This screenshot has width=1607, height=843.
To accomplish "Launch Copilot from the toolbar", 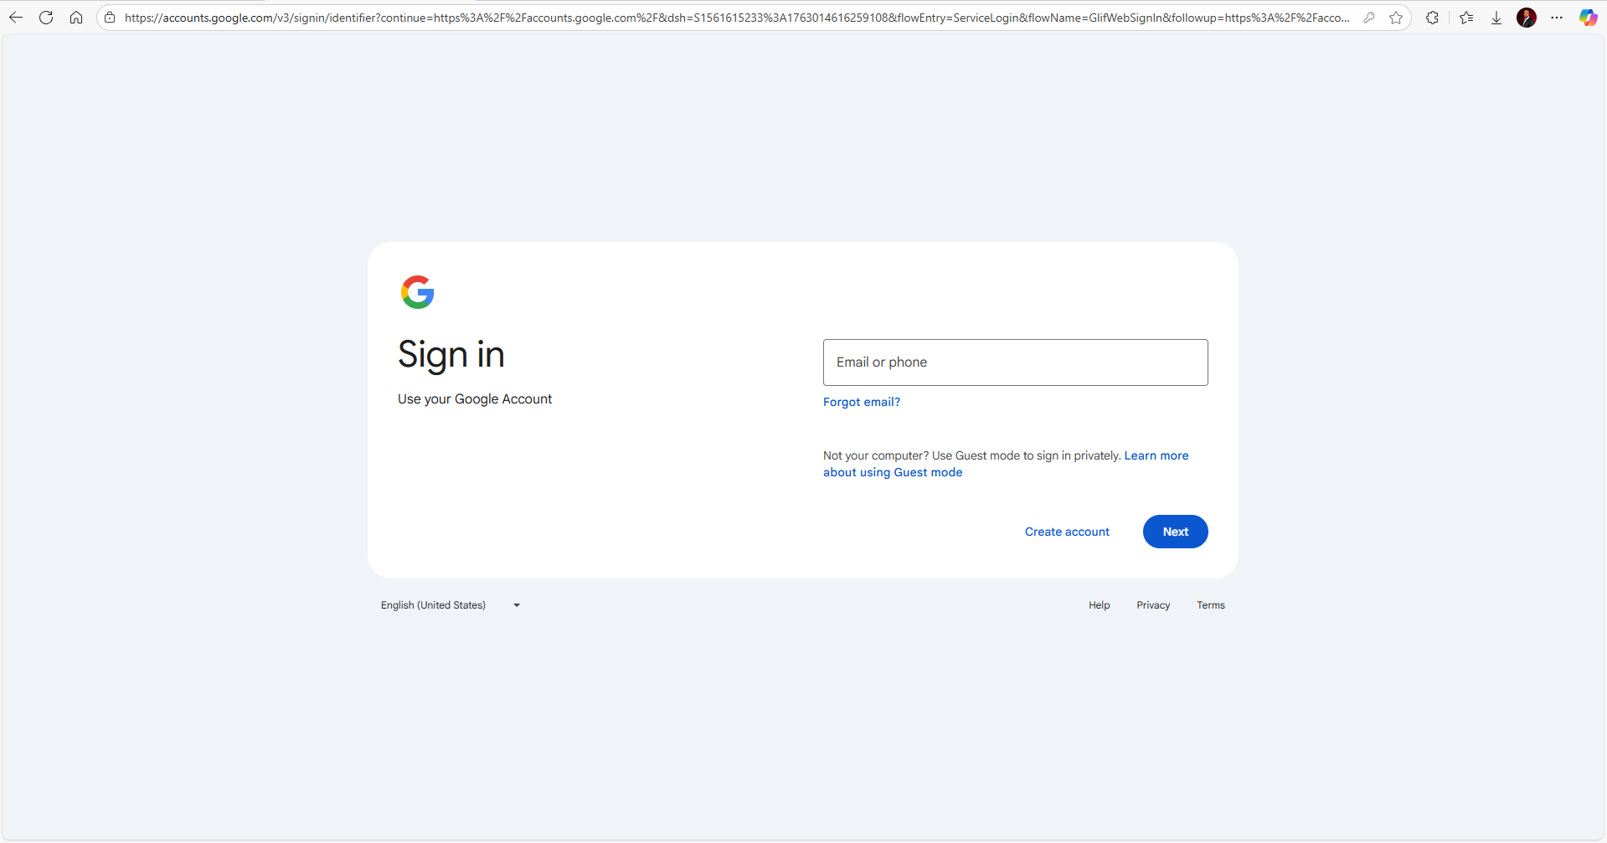I will coord(1588,18).
